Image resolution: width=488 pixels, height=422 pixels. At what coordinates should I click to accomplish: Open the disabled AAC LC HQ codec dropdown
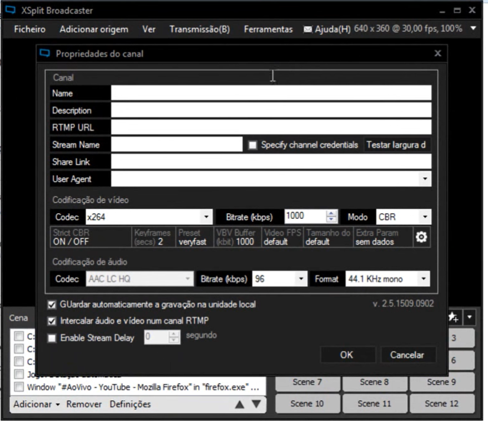click(188, 279)
